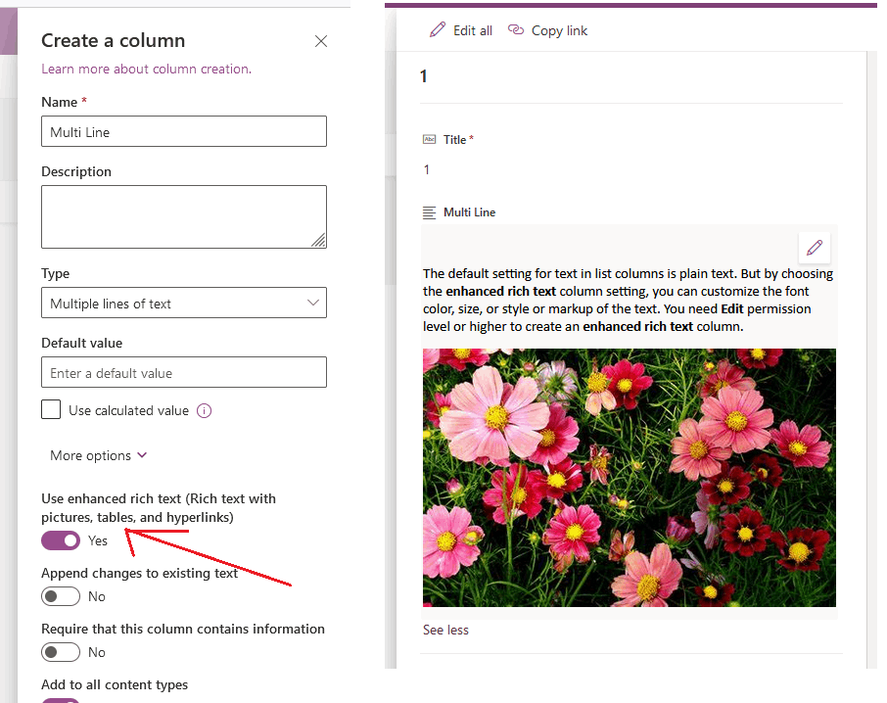This screenshot has height=703, width=887.
Task: Enable Append changes to existing text toggle
Action: (x=61, y=596)
